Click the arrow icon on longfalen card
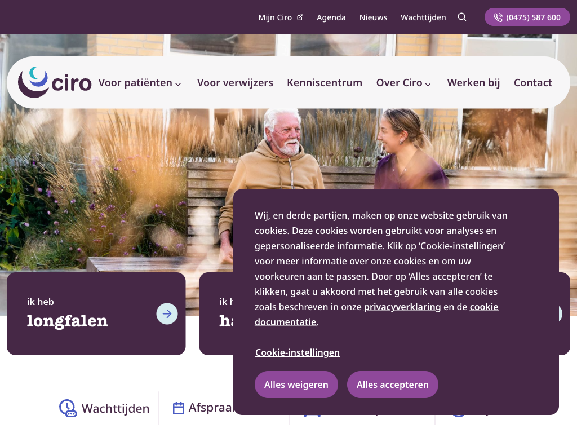577x433 pixels. click(167, 313)
